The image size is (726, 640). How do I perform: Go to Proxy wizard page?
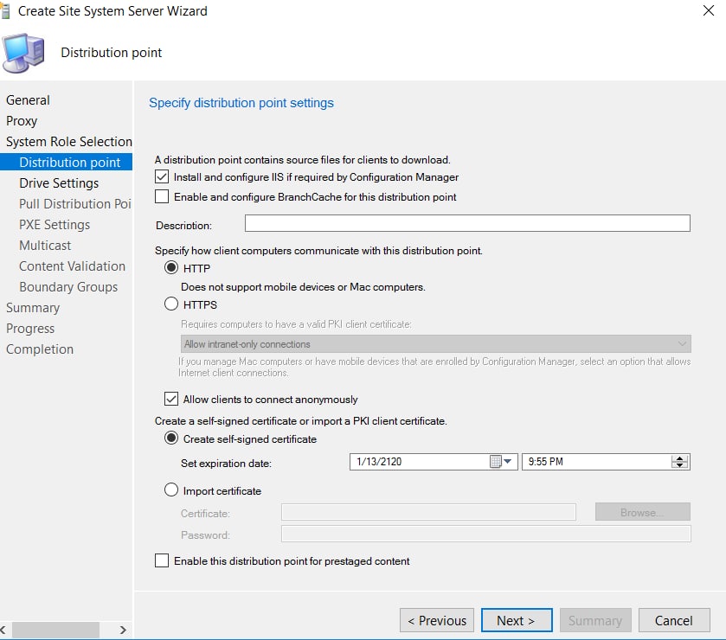tap(22, 121)
